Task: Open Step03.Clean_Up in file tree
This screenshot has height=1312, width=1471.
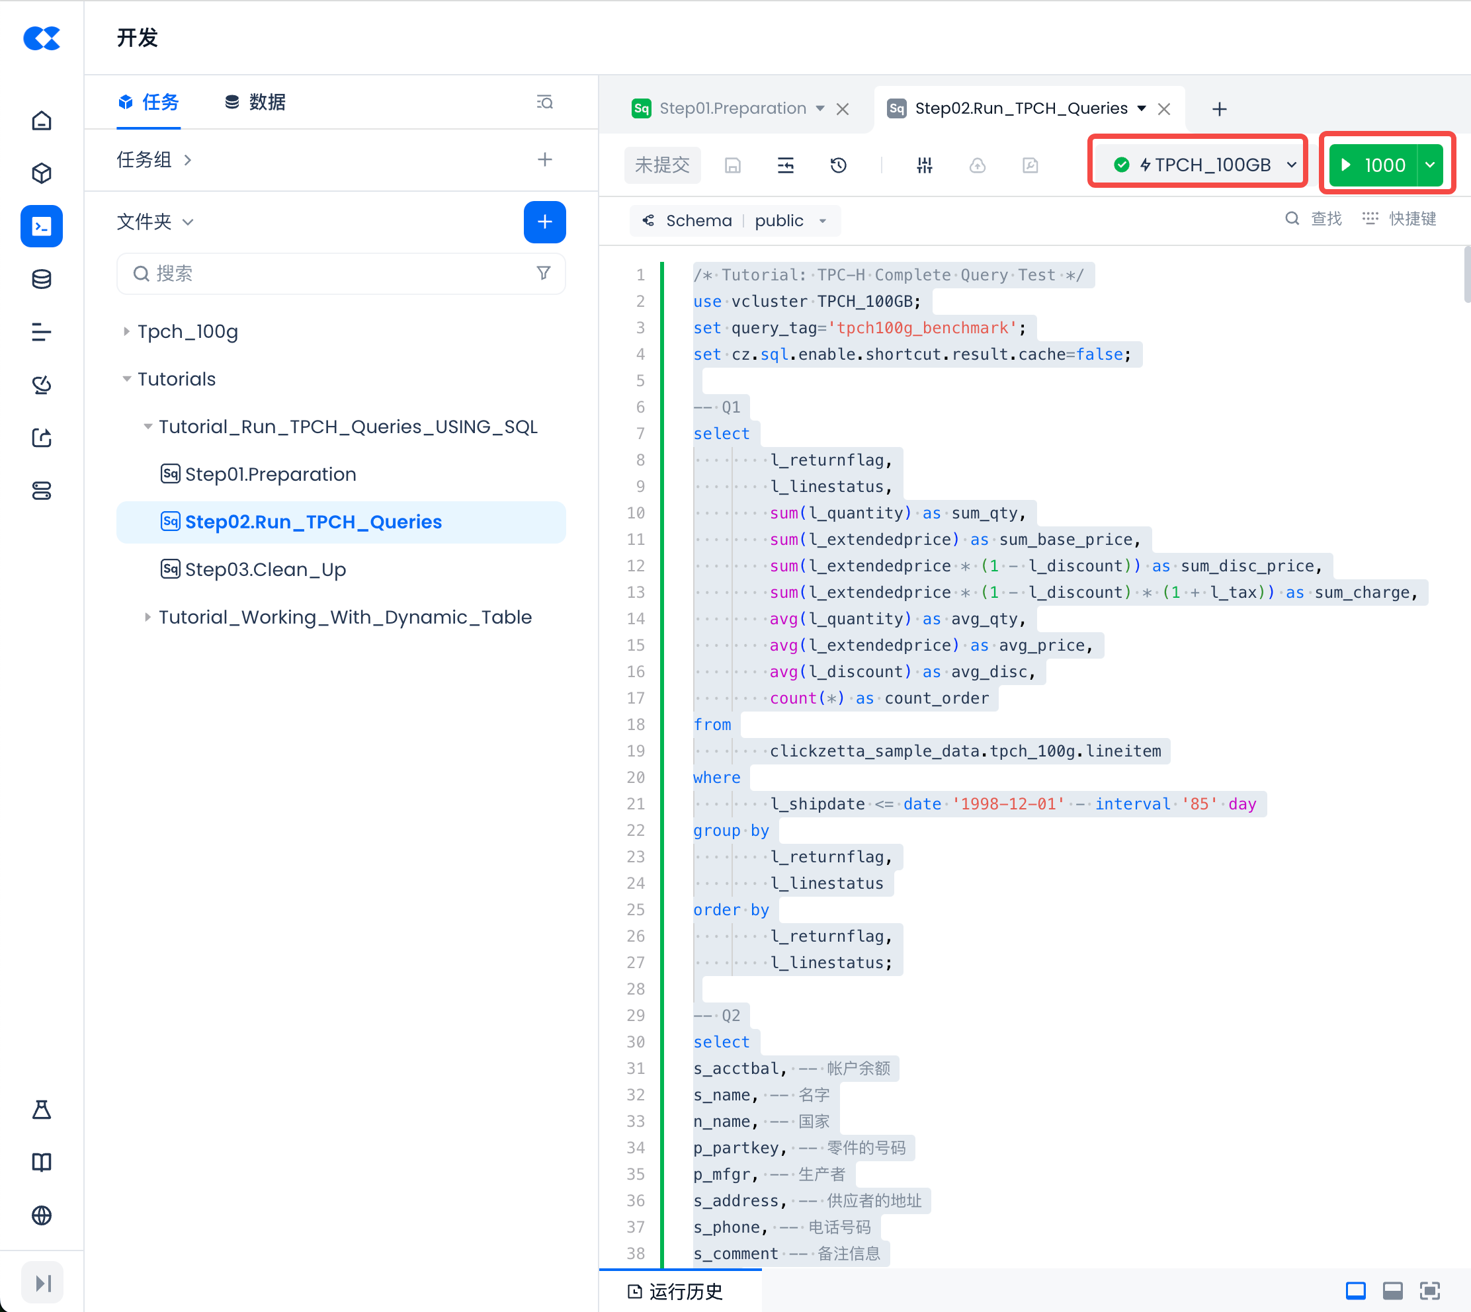Action: click(x=265, y=569)
